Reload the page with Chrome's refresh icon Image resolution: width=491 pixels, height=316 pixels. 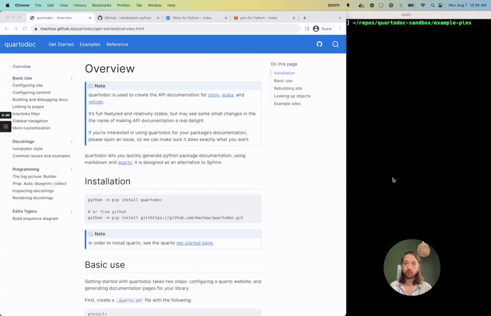(x=24, y=28)
